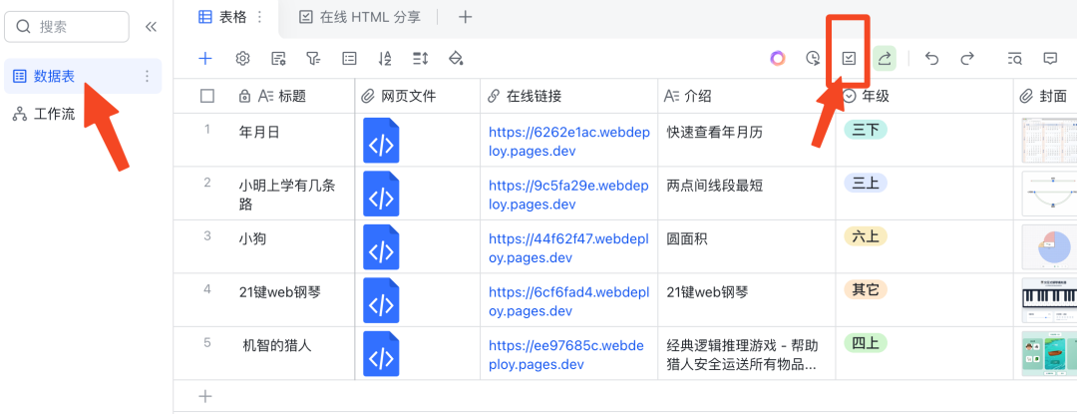The image size is (1077, 414).
Task: Open the A-Z sort icon
Action: tap(385, 58)
